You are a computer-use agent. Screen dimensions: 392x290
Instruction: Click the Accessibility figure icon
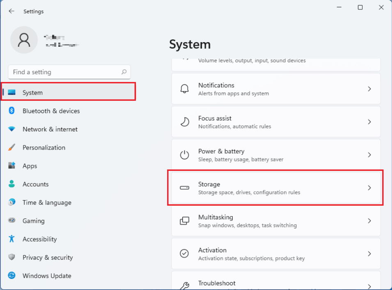tap(12, 239)
